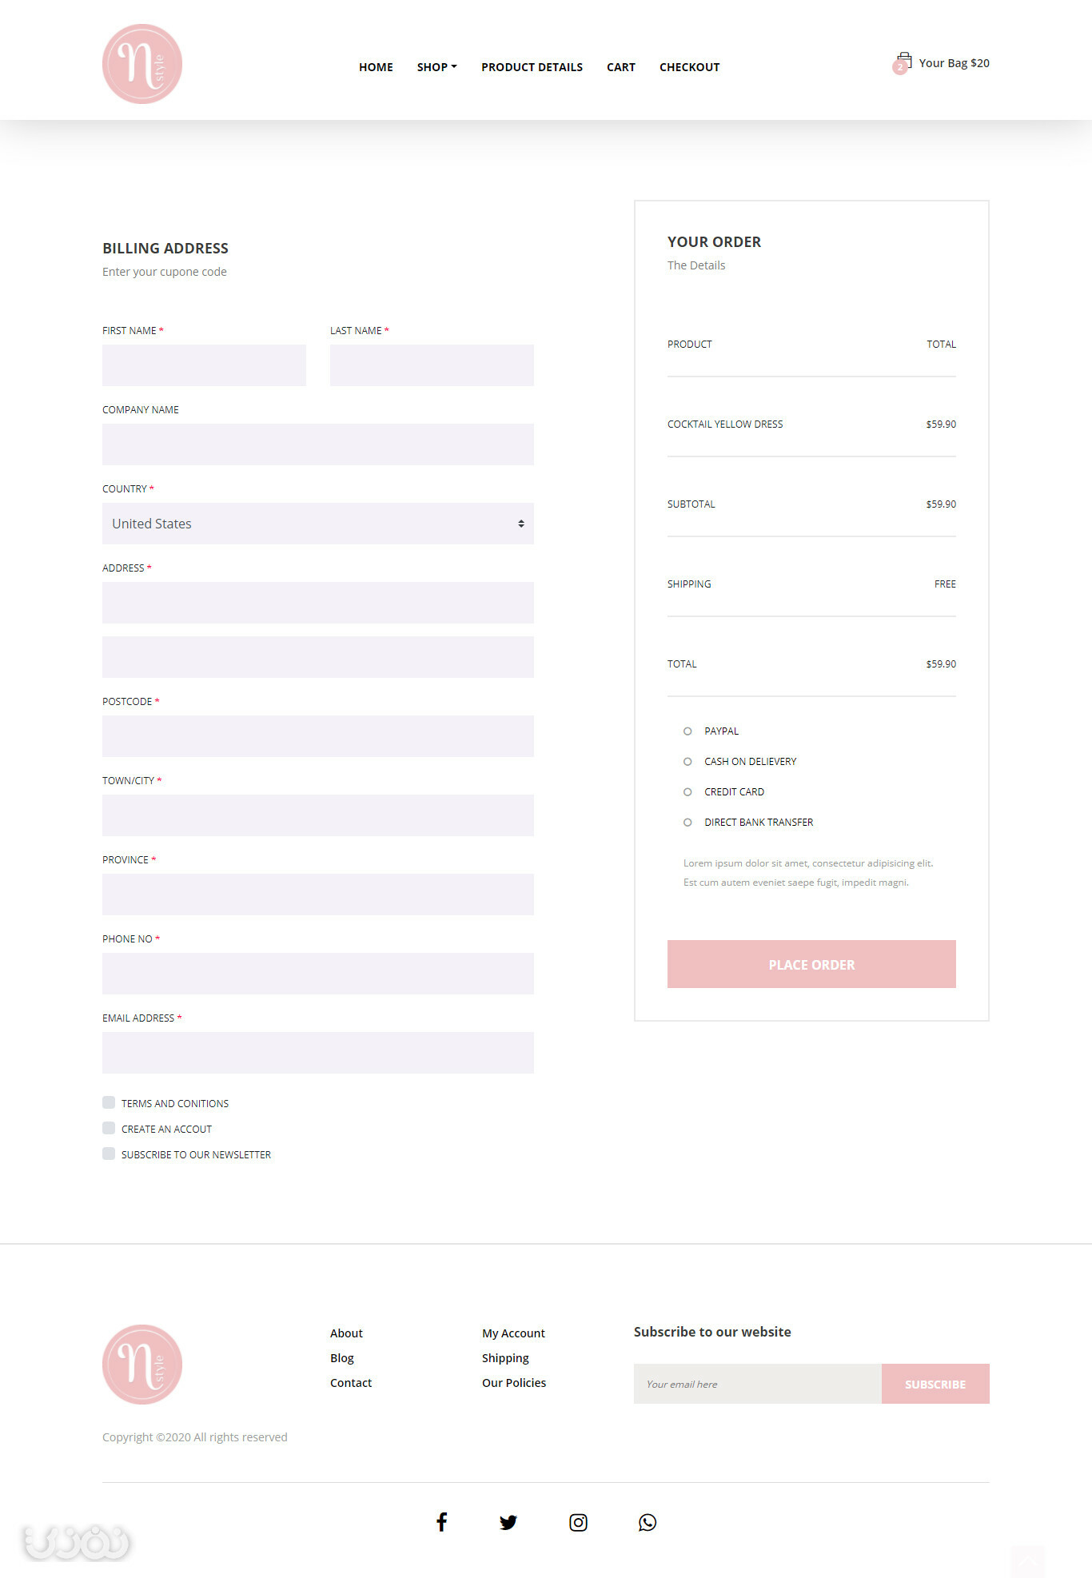Click the Facebook icon in footer
This screenshot has width=1092, height=1578.
[x=441, y=1522]
